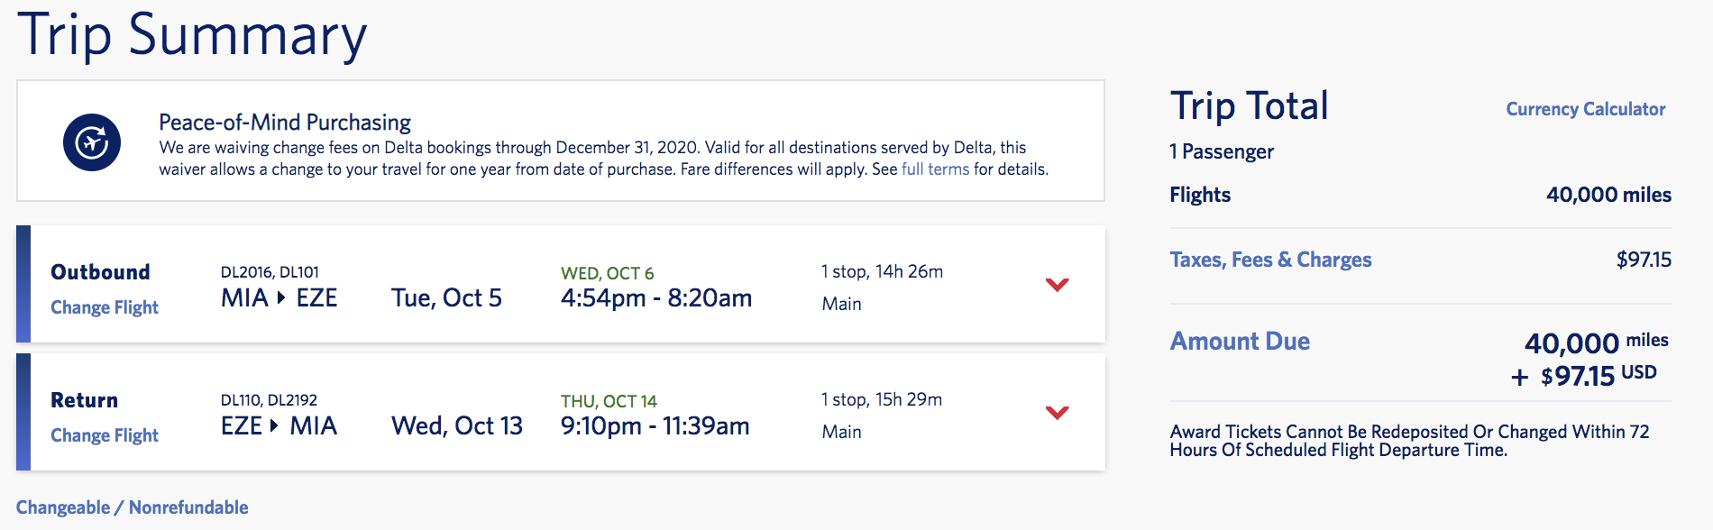Click the DL110, DL2192 flight numbers

[269, 400]
